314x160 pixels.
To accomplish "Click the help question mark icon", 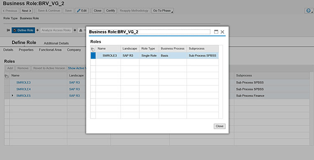I will tap(309, 11).
